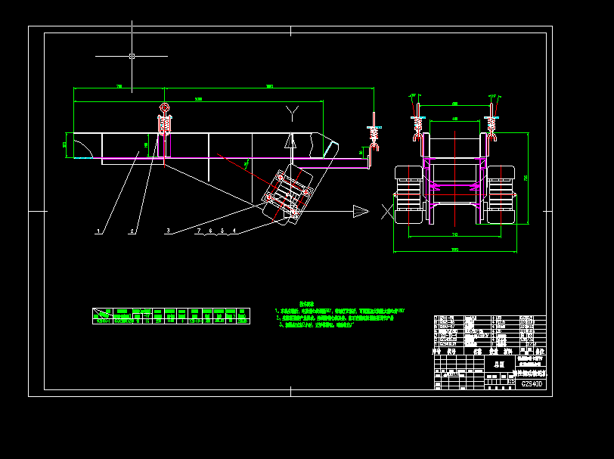The width and height of the screenshot is (614, 459).
Task: Click the green technical requirements heading
Action: point(306,303)
